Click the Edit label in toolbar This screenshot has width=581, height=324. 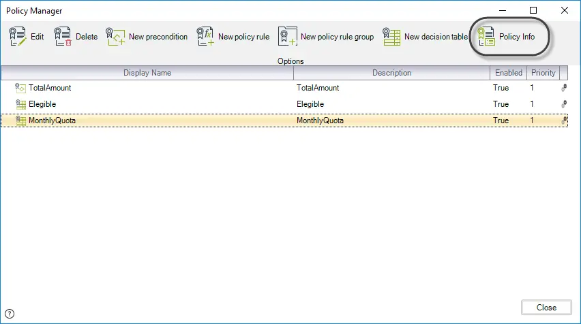coord(37,37)
